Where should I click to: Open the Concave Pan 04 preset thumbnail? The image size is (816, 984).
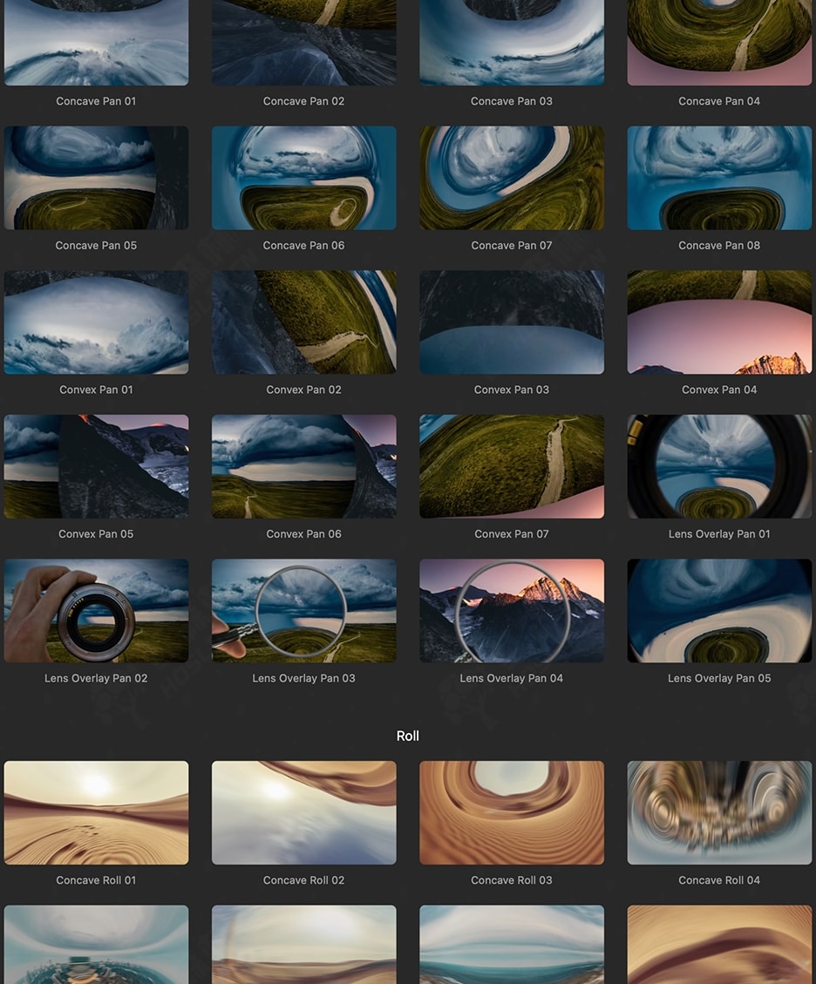719,42
